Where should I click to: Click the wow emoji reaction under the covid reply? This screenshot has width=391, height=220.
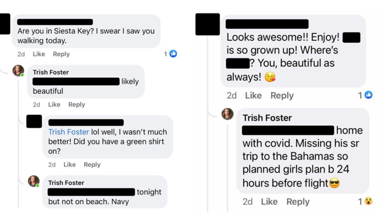coord(368,201)
